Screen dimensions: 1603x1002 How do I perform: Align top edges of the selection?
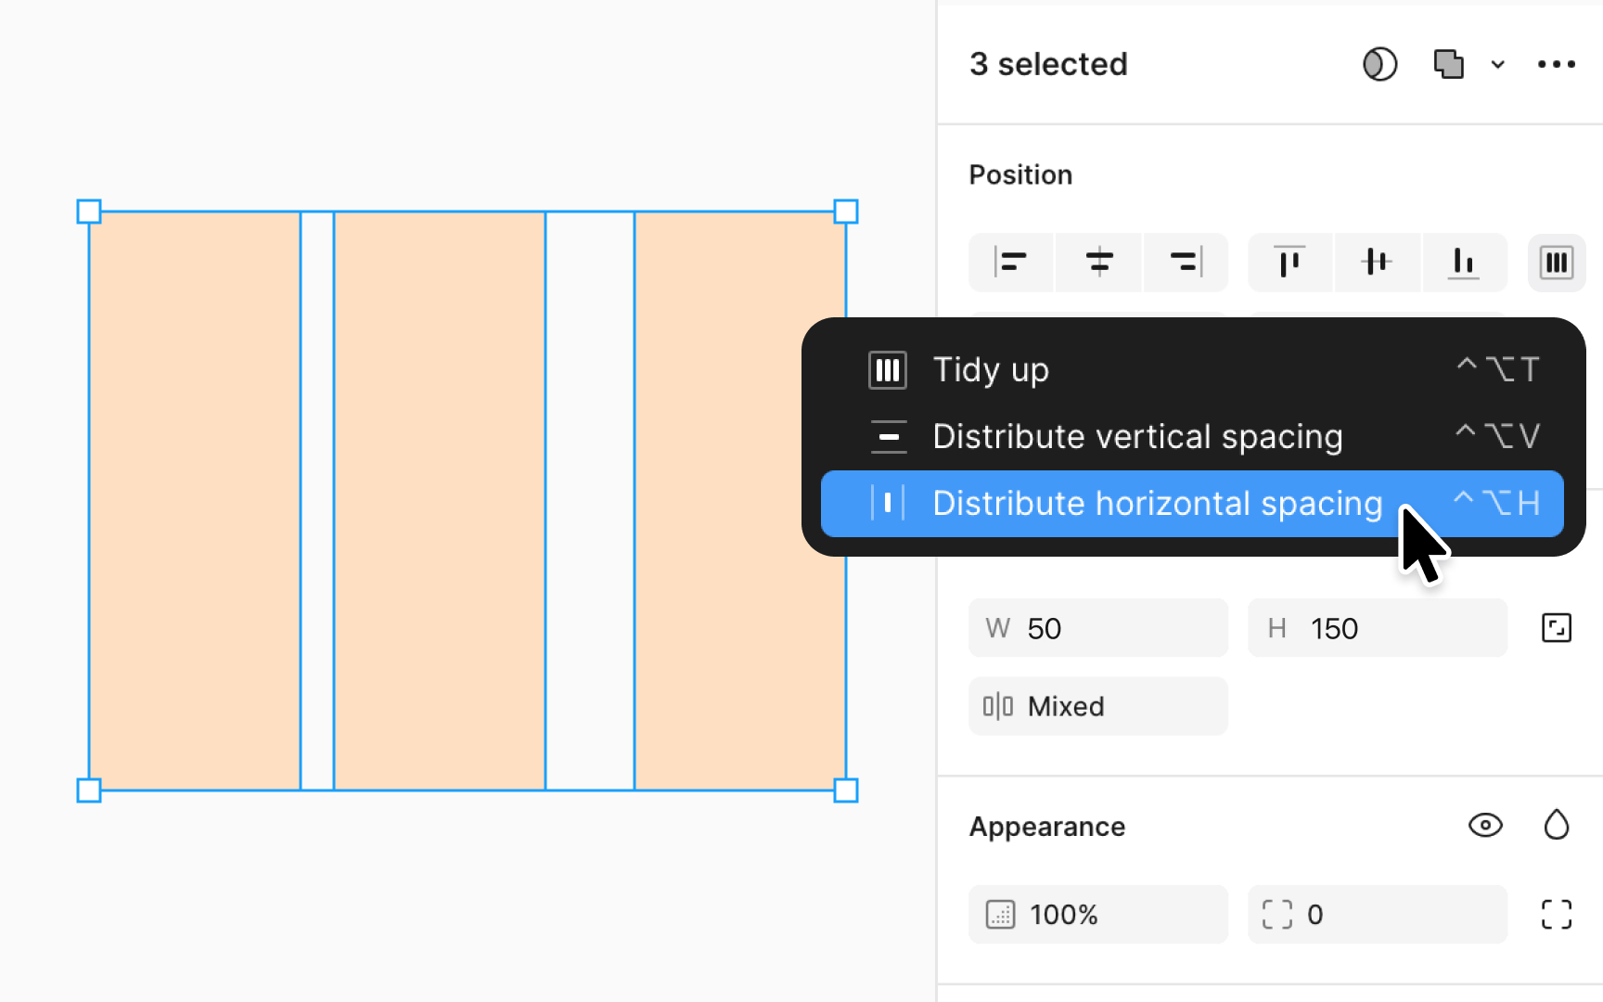click(1289, 263)
